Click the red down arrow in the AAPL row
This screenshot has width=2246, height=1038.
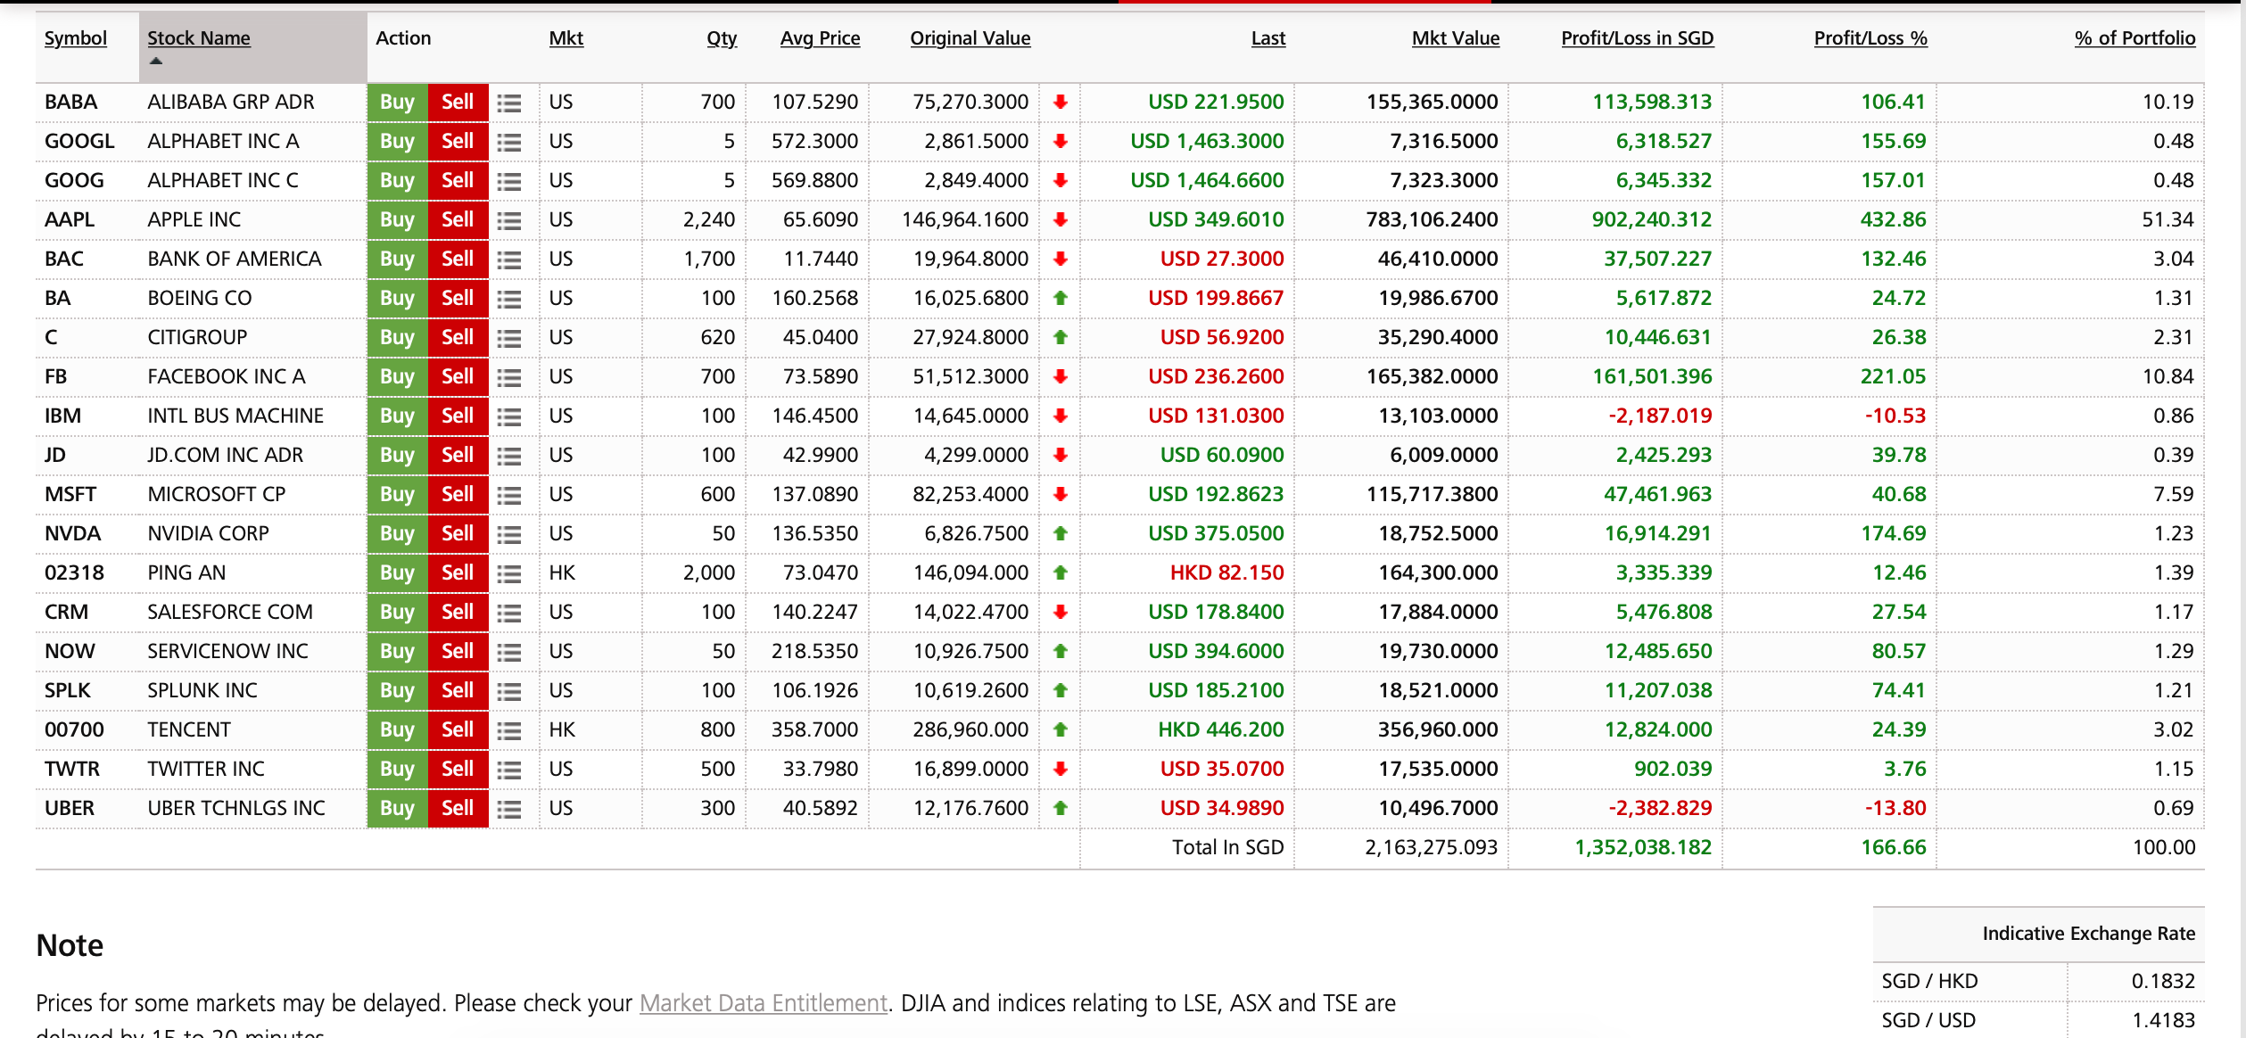tap(1061, 219)
